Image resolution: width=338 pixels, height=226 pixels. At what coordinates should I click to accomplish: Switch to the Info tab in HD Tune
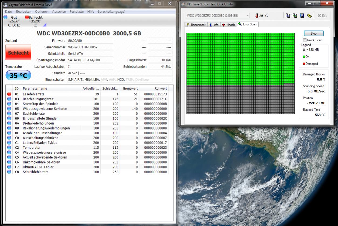tap(214, 25)
